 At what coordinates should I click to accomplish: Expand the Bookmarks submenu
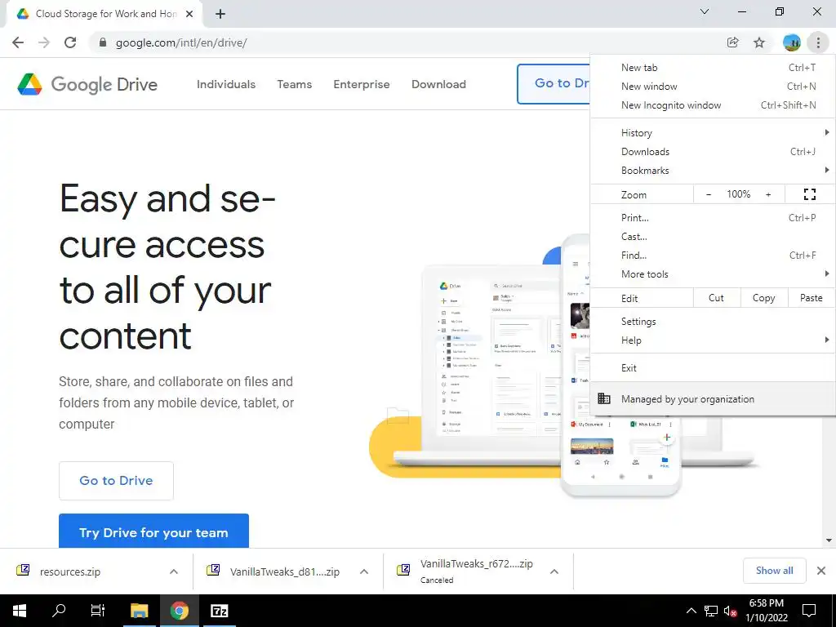tap(826, 170)
